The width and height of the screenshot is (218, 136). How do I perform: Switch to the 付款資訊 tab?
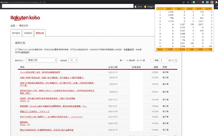click(x=28, y=33)
